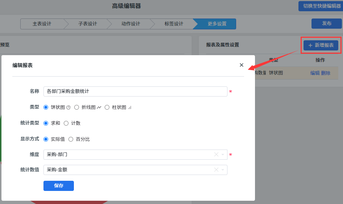Select the 柱状图 chart type radio
This screenshot has width=343, height=204.
[x=107, y=107]
